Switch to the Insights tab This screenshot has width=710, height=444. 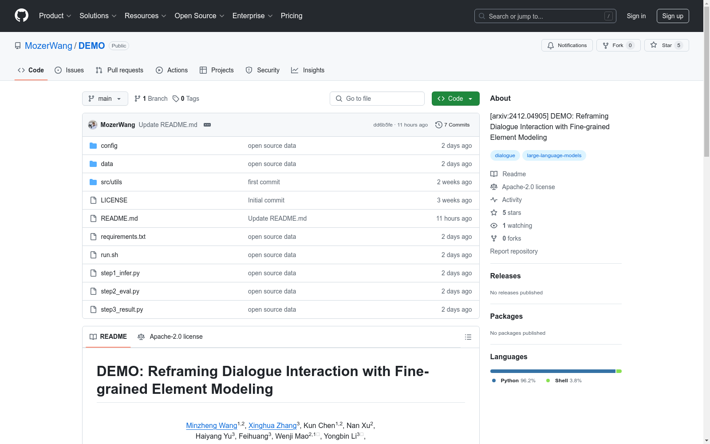coord(308,70)
